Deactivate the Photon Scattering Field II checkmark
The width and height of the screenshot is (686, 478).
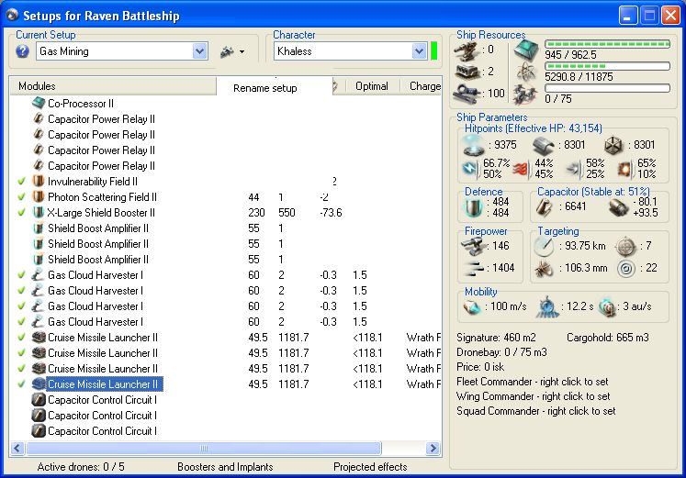point(21,197)
